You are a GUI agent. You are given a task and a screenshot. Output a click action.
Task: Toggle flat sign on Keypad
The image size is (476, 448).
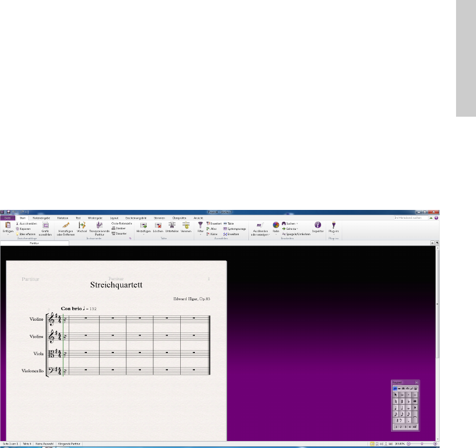click(x=409, y=401)
